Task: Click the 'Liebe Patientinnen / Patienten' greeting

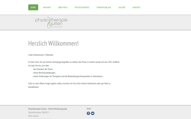Action: click(41, 55)
